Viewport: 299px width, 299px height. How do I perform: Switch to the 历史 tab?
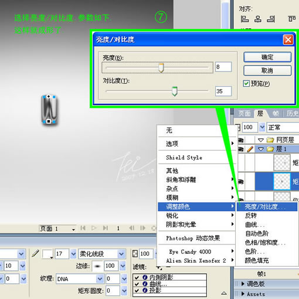292,114
